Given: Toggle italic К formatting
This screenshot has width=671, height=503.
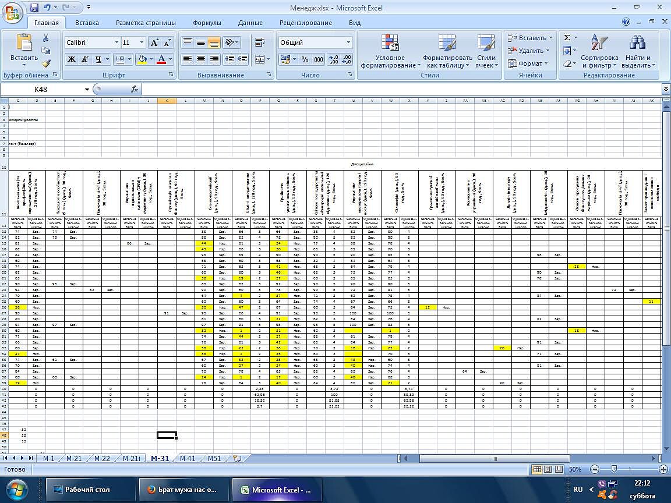Looking at the screenshot, I should (x=85, y=59).
